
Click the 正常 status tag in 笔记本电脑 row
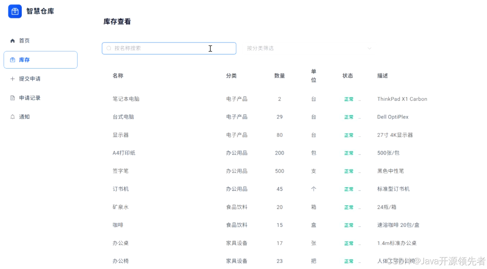tap(349, 99)
